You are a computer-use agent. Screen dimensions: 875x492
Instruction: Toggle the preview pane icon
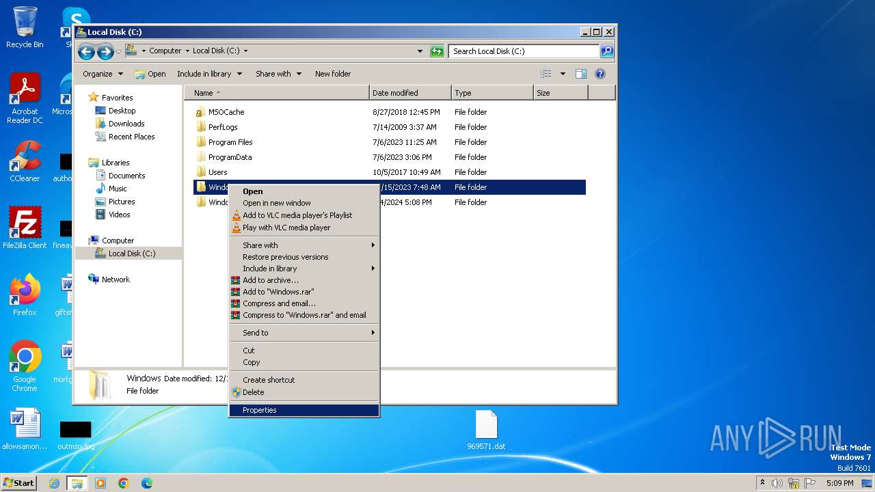(581, 74)
